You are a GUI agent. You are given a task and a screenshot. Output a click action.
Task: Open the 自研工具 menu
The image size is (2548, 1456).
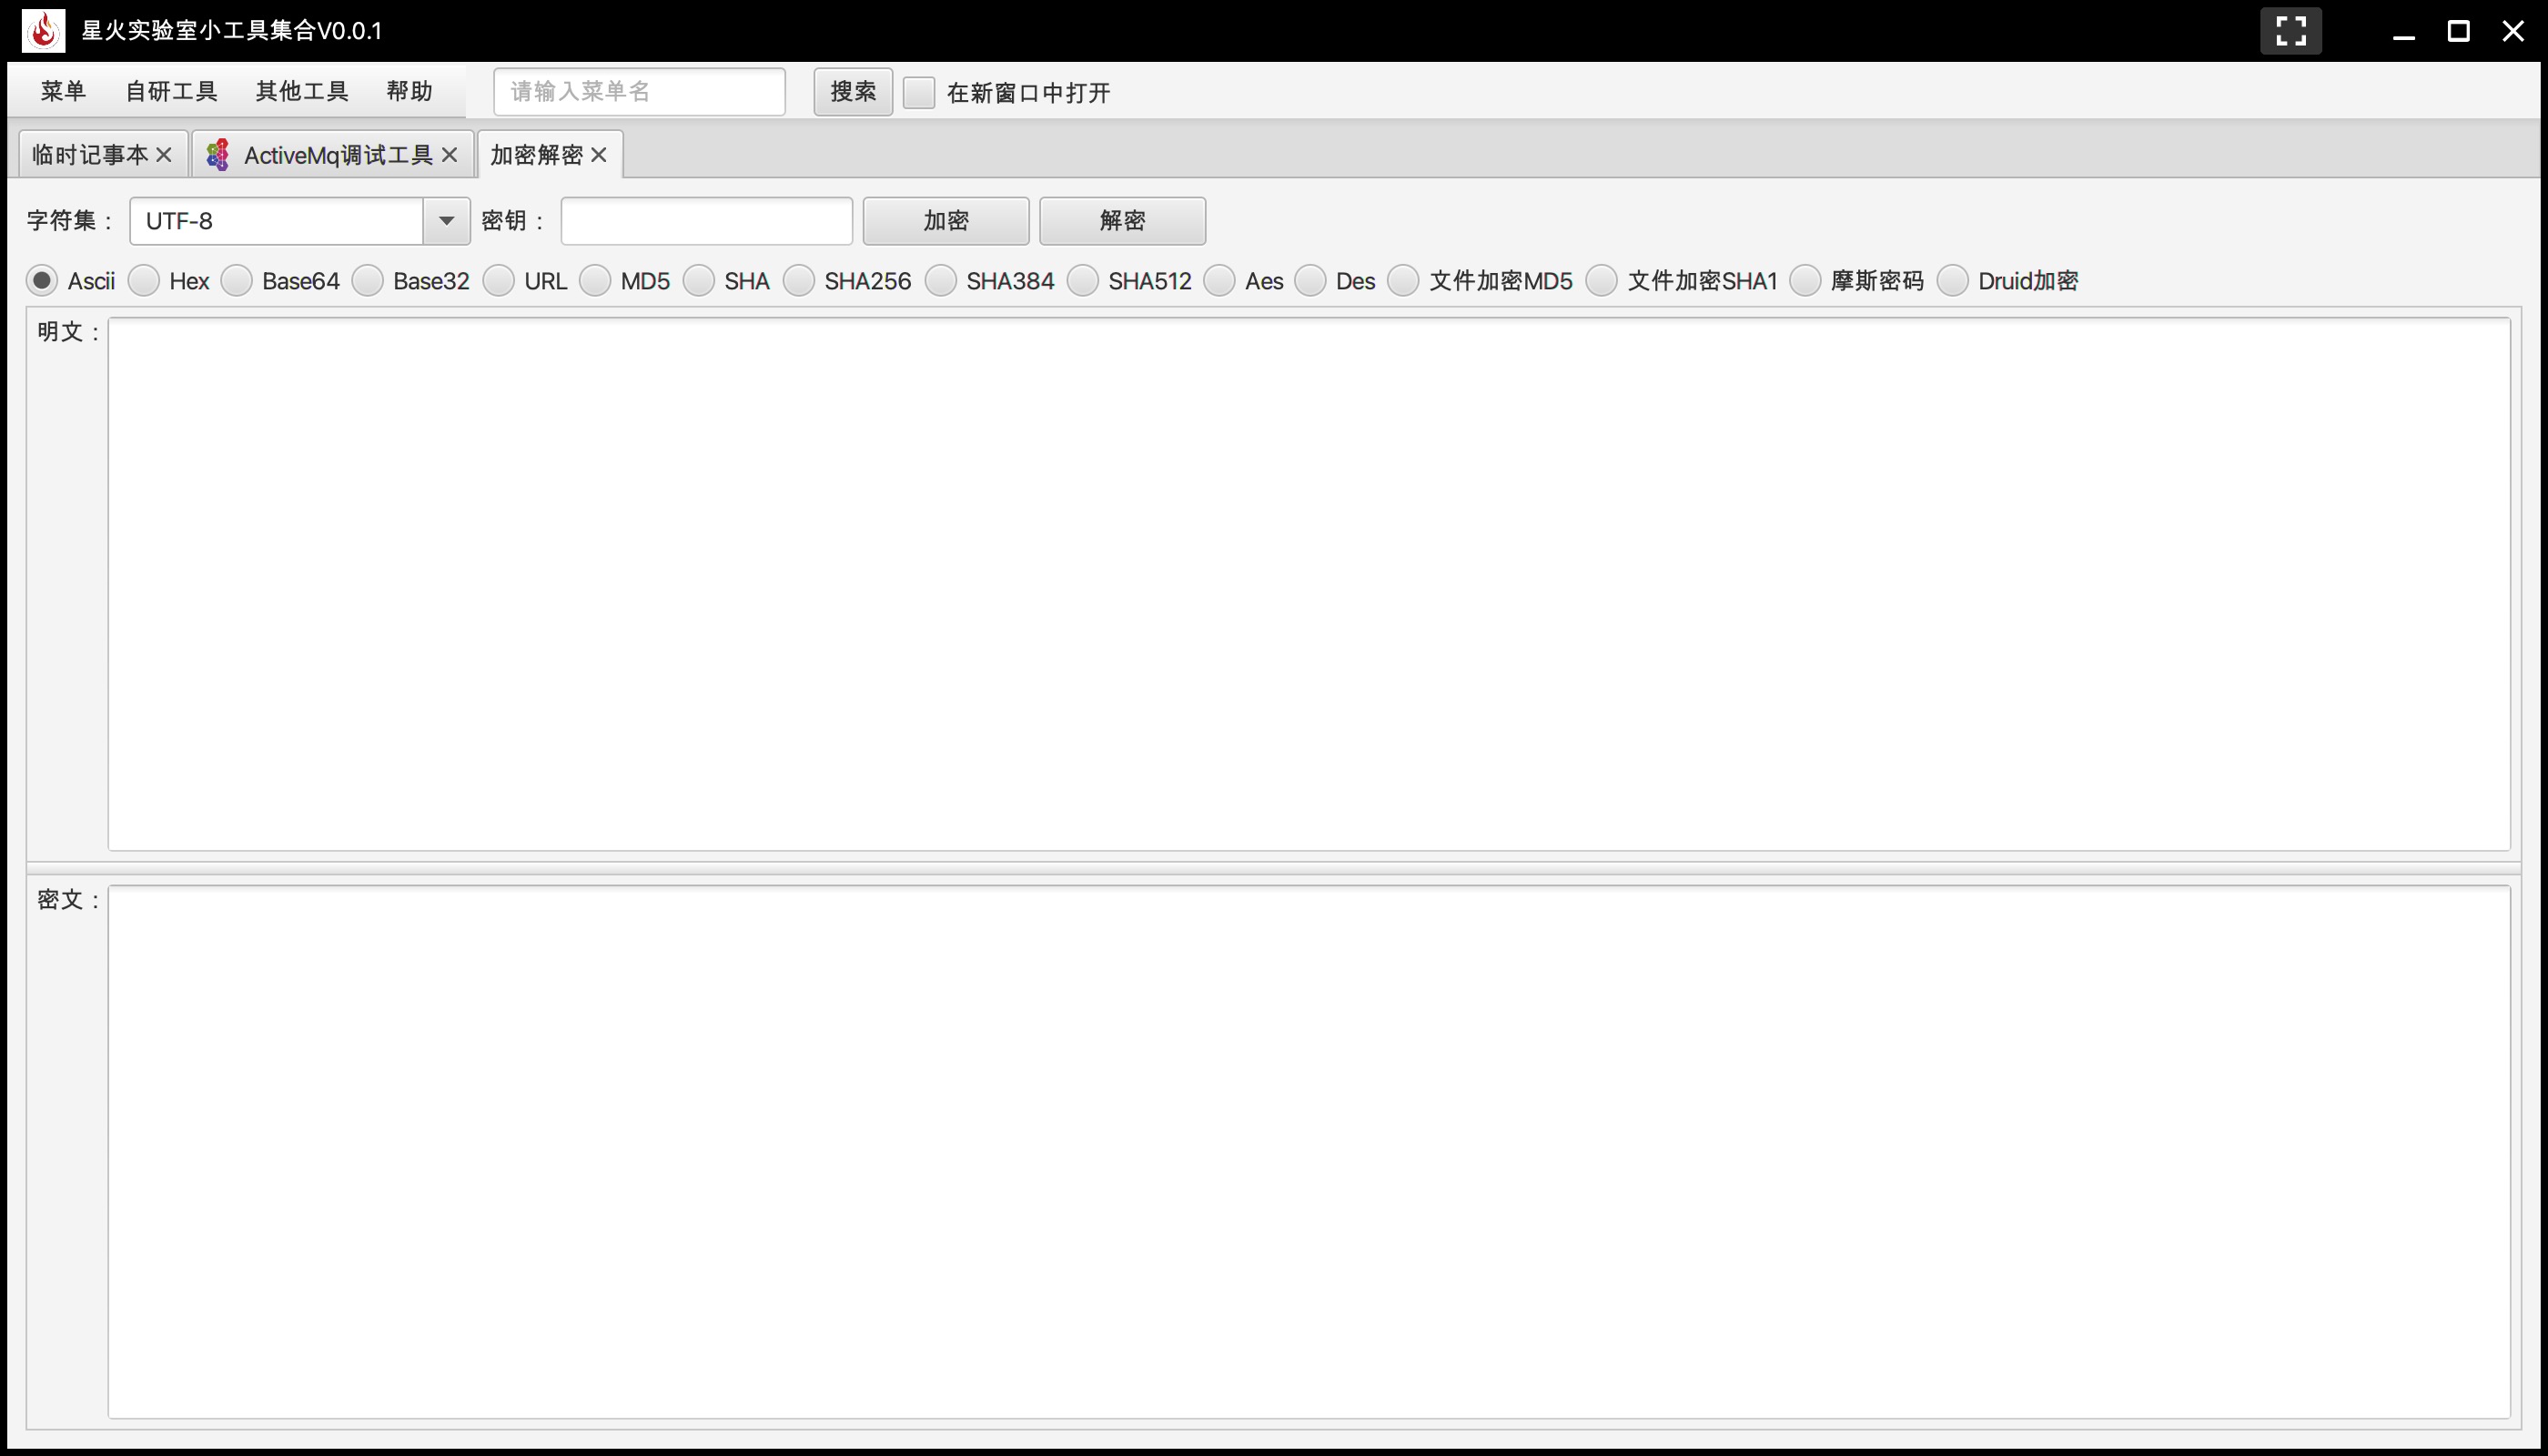[171, 91]
